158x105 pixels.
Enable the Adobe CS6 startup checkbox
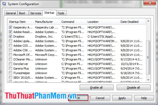pyautogui.click(x=10, y=50)
